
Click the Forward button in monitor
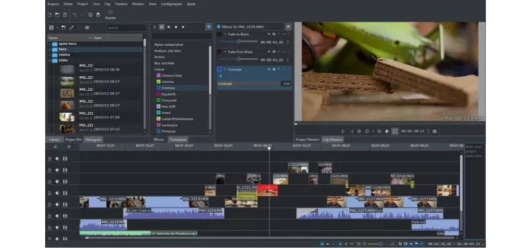point(379,131)
